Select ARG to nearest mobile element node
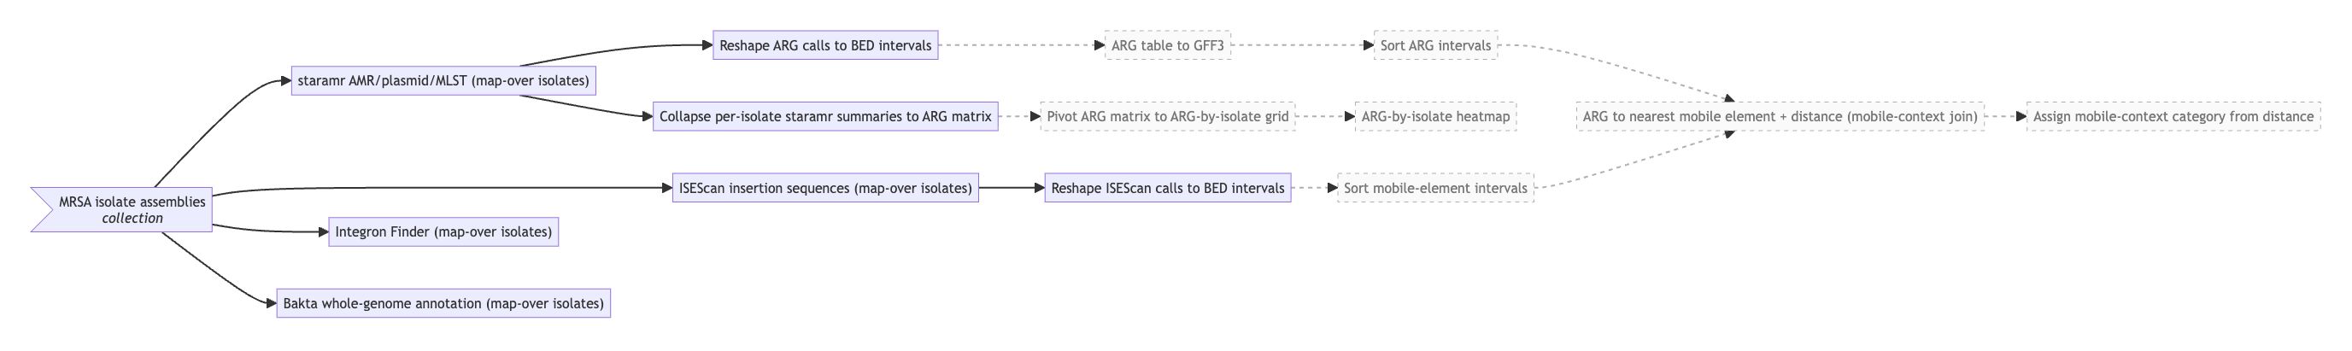This screenshot has height=351, width=2352. point(1780,117)
